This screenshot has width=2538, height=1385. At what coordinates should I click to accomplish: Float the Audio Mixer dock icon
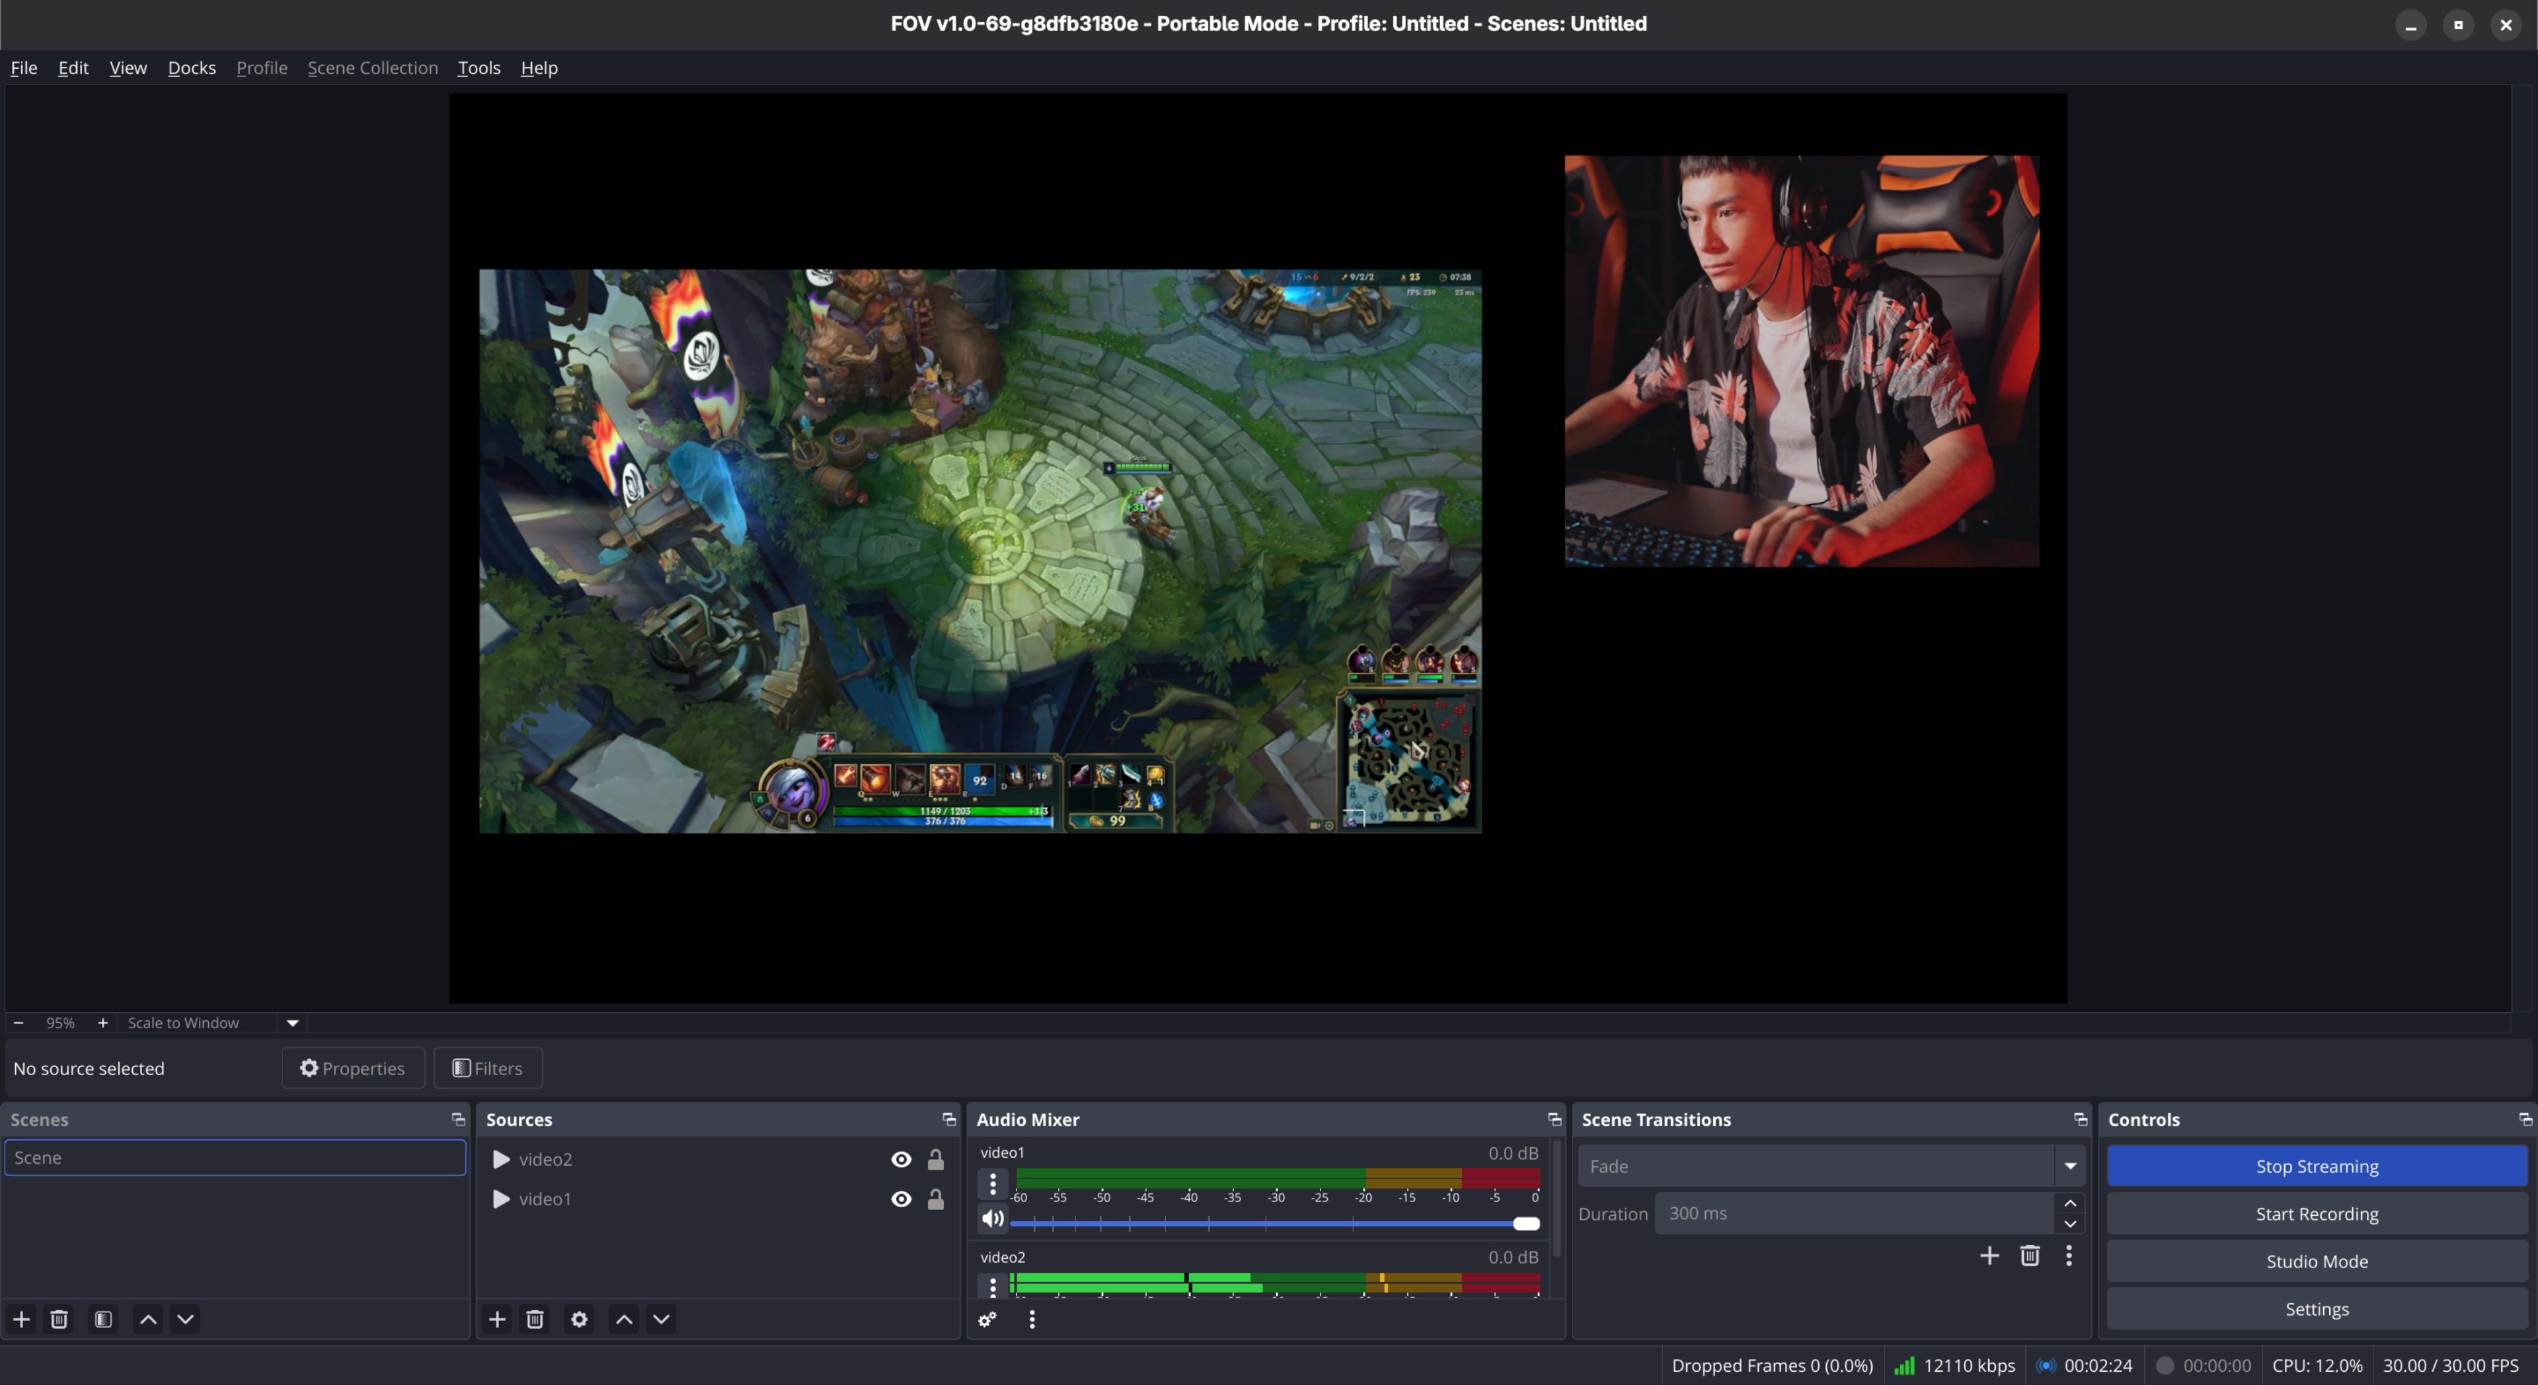1554,1119
